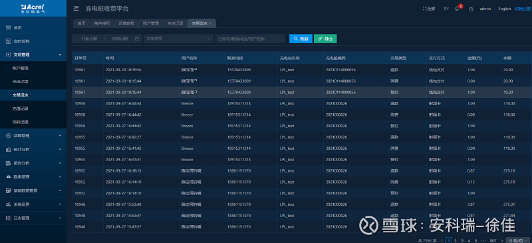Click the 基础数据管理 charging station icon
This screenshot has width=532, height=243.
point(9,190)
